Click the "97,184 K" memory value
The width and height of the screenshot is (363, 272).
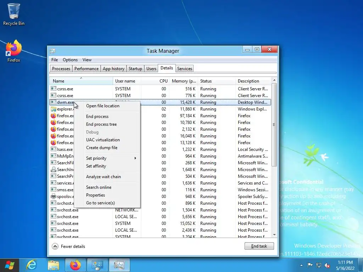click(x=188, y=116)
